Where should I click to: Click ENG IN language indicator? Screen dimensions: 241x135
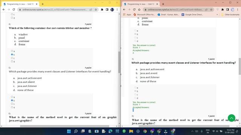pos(207,131)
